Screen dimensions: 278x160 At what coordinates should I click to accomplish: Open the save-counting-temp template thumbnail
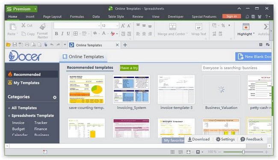click(x=86, y=89)
